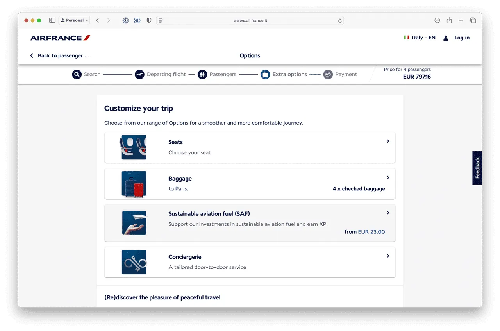Click the EUR 797.16 total price

pos(417,77)
